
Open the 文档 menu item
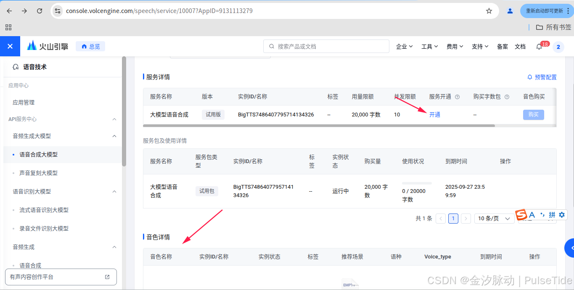[x=520, y=47]
